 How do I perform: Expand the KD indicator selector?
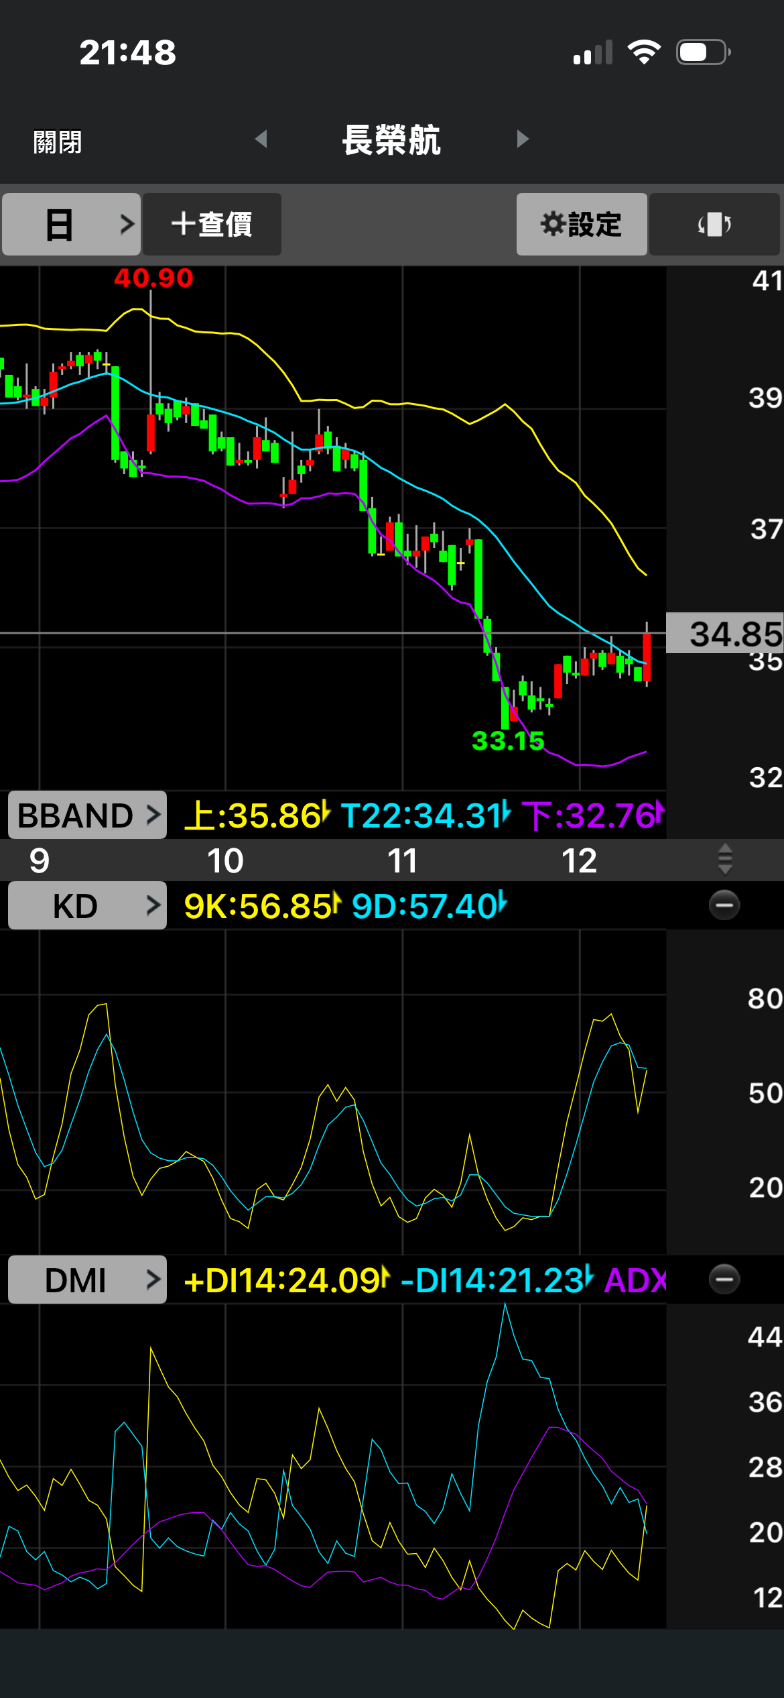point(87,906)
